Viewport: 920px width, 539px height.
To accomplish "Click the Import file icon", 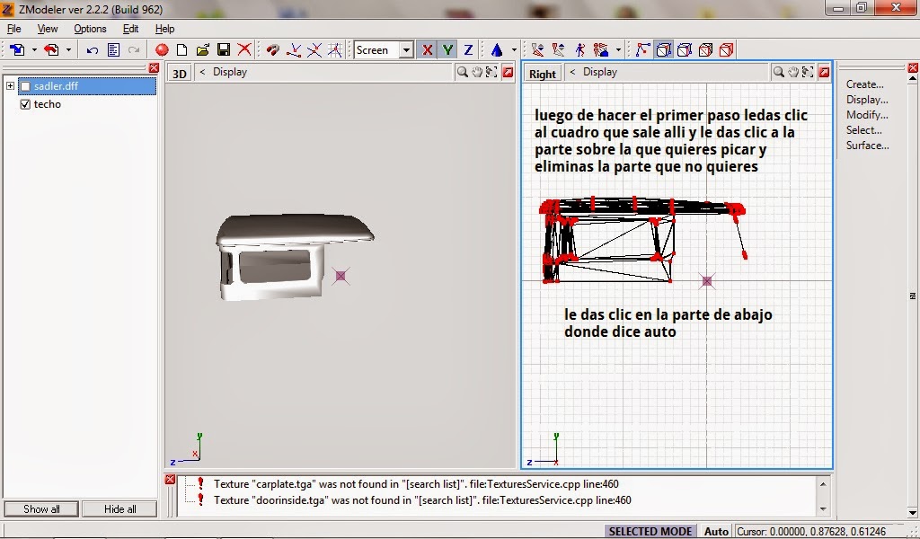I will (18, 49).
